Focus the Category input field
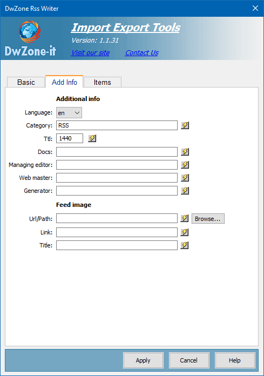 (117, 125)
